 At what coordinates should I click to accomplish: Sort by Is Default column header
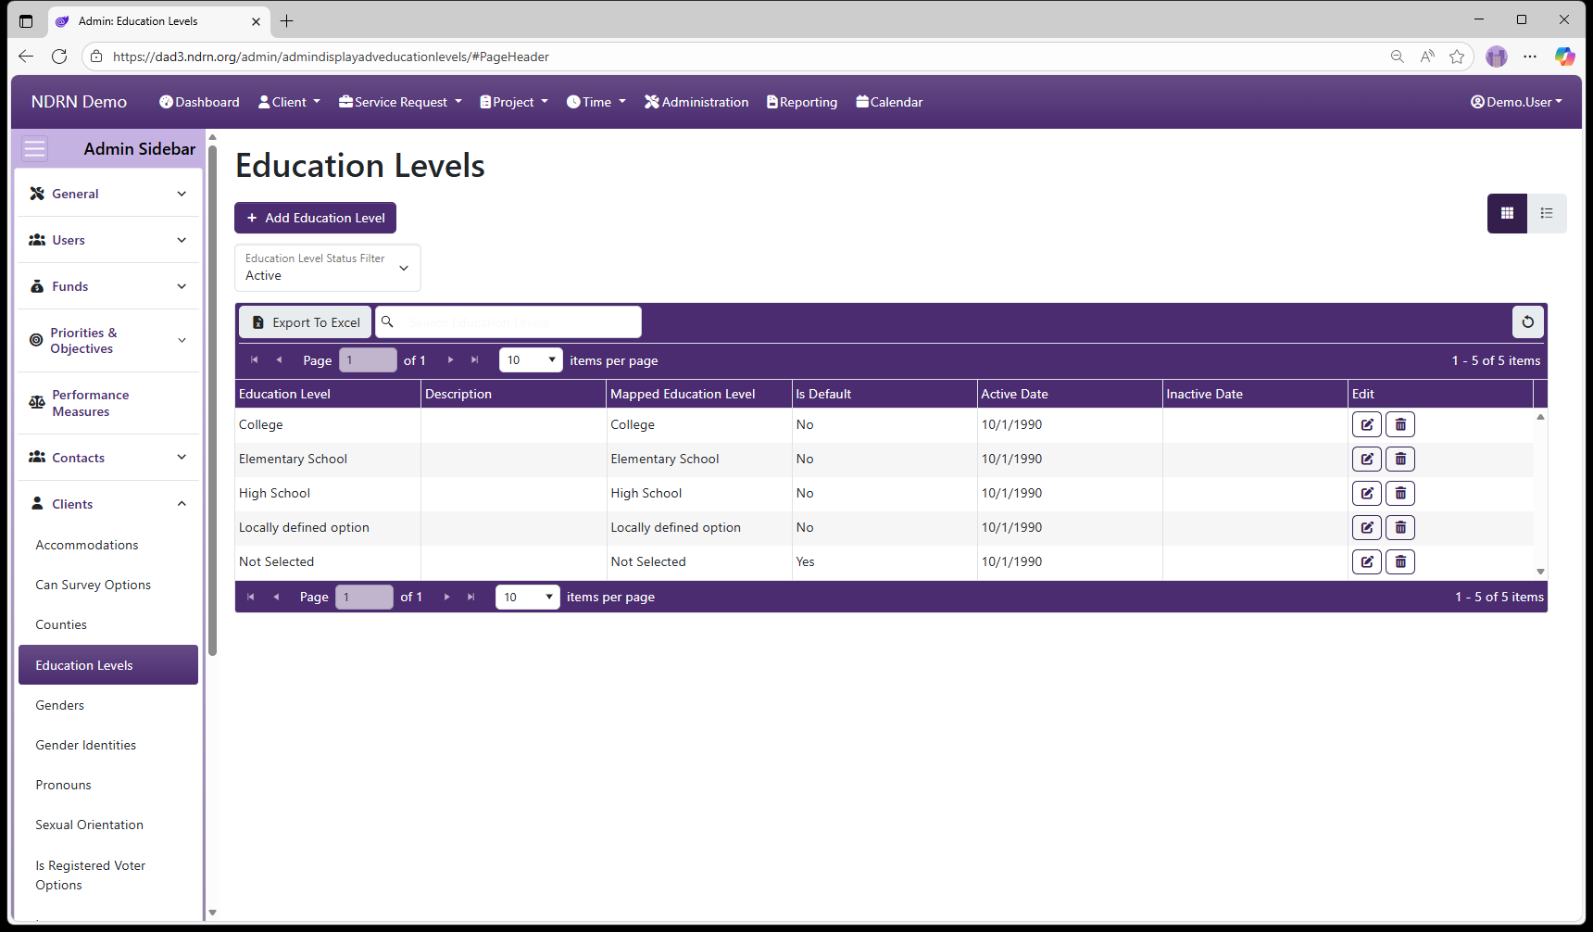pyautogui.click(x=884, y=394)
